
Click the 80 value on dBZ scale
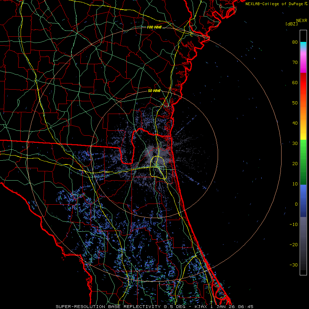295,42
